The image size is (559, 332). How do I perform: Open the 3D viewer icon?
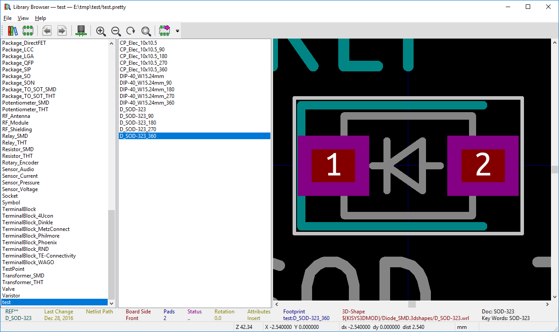pyautogui.click(x=81, y=31)
